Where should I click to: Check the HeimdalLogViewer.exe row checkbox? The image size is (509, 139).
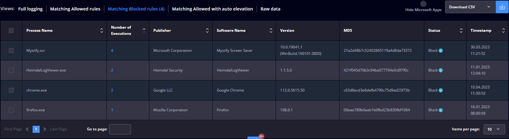[11, 70]
